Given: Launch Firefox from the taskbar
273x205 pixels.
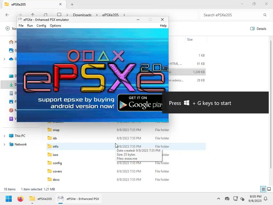Looking at the screenshot, I should [x=20, y=199].
